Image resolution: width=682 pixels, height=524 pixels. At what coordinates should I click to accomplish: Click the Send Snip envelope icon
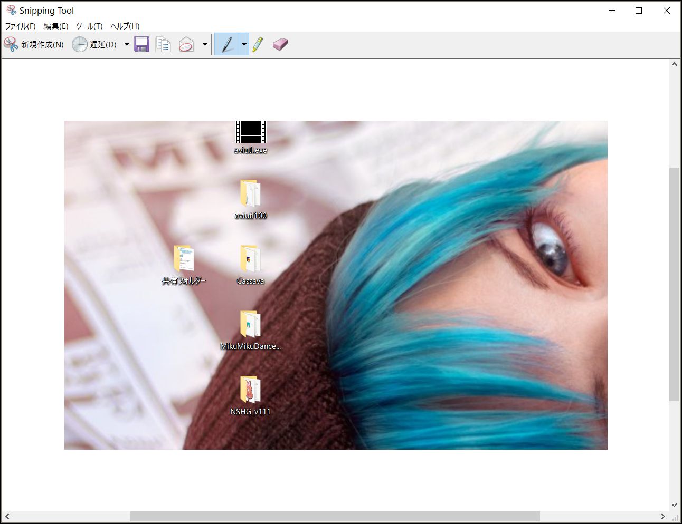pos(186,45)
